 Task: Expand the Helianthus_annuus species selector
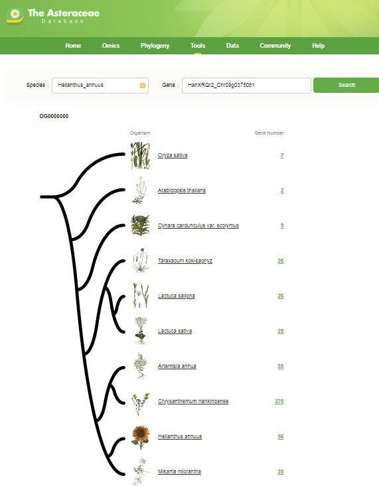pos(100,86)
